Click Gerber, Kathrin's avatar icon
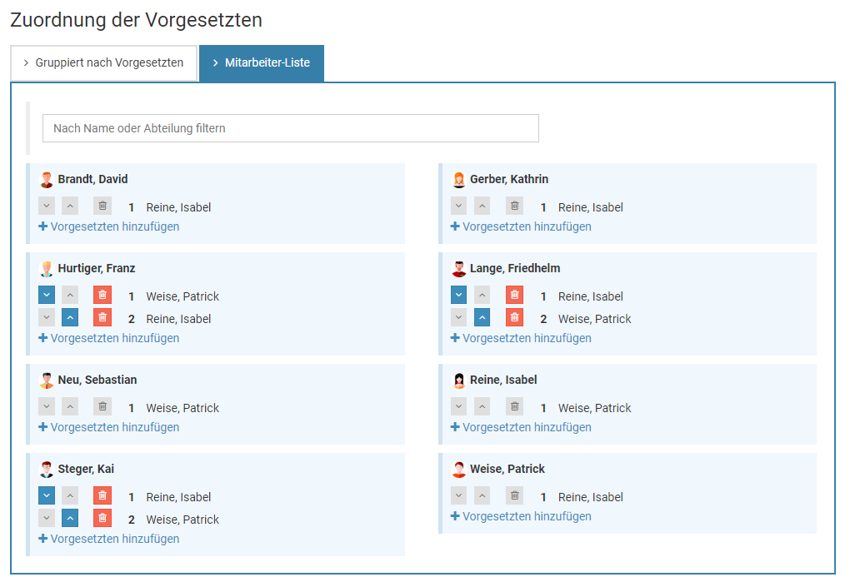 tap(459, 180)
